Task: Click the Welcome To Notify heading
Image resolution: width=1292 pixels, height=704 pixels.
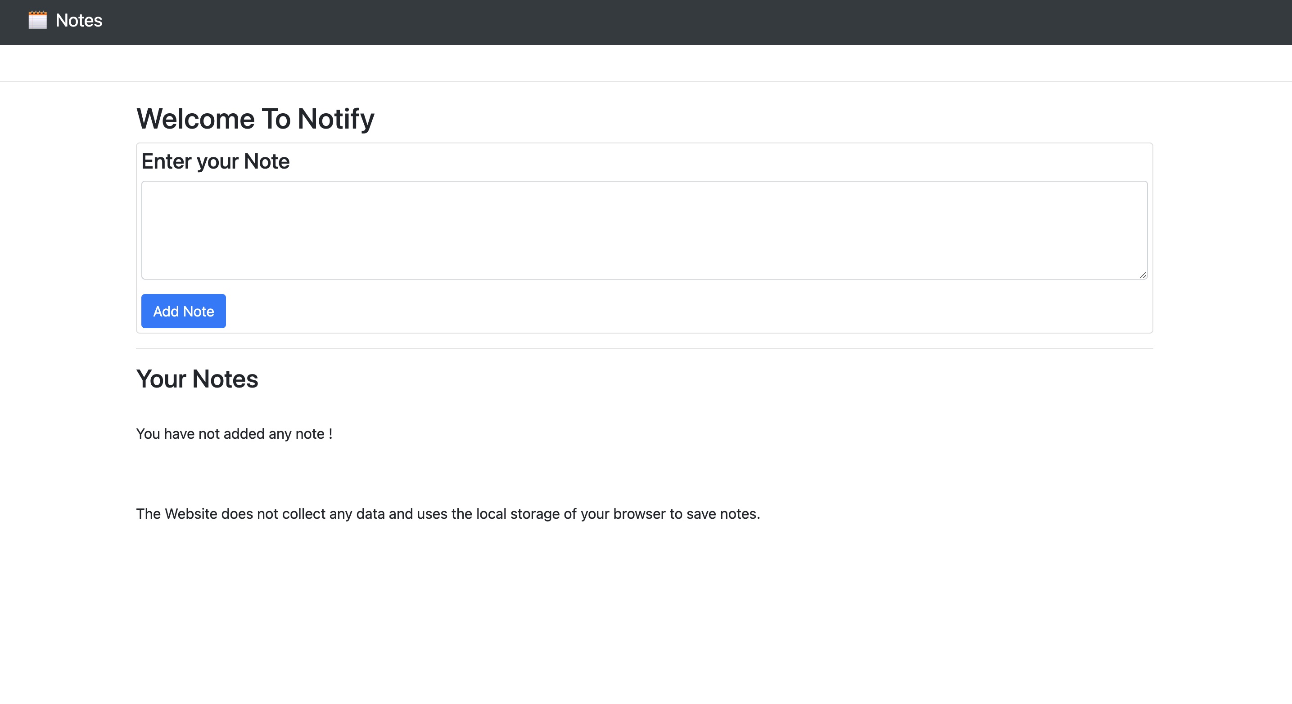Action: [x=255, y=119]
